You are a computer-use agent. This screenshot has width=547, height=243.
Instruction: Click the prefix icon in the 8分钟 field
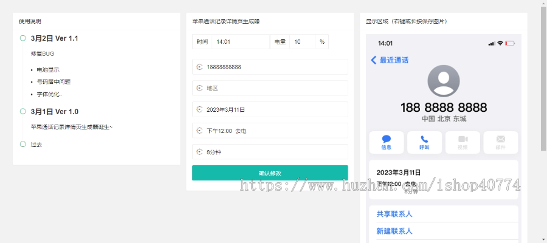tap(199, 152)
